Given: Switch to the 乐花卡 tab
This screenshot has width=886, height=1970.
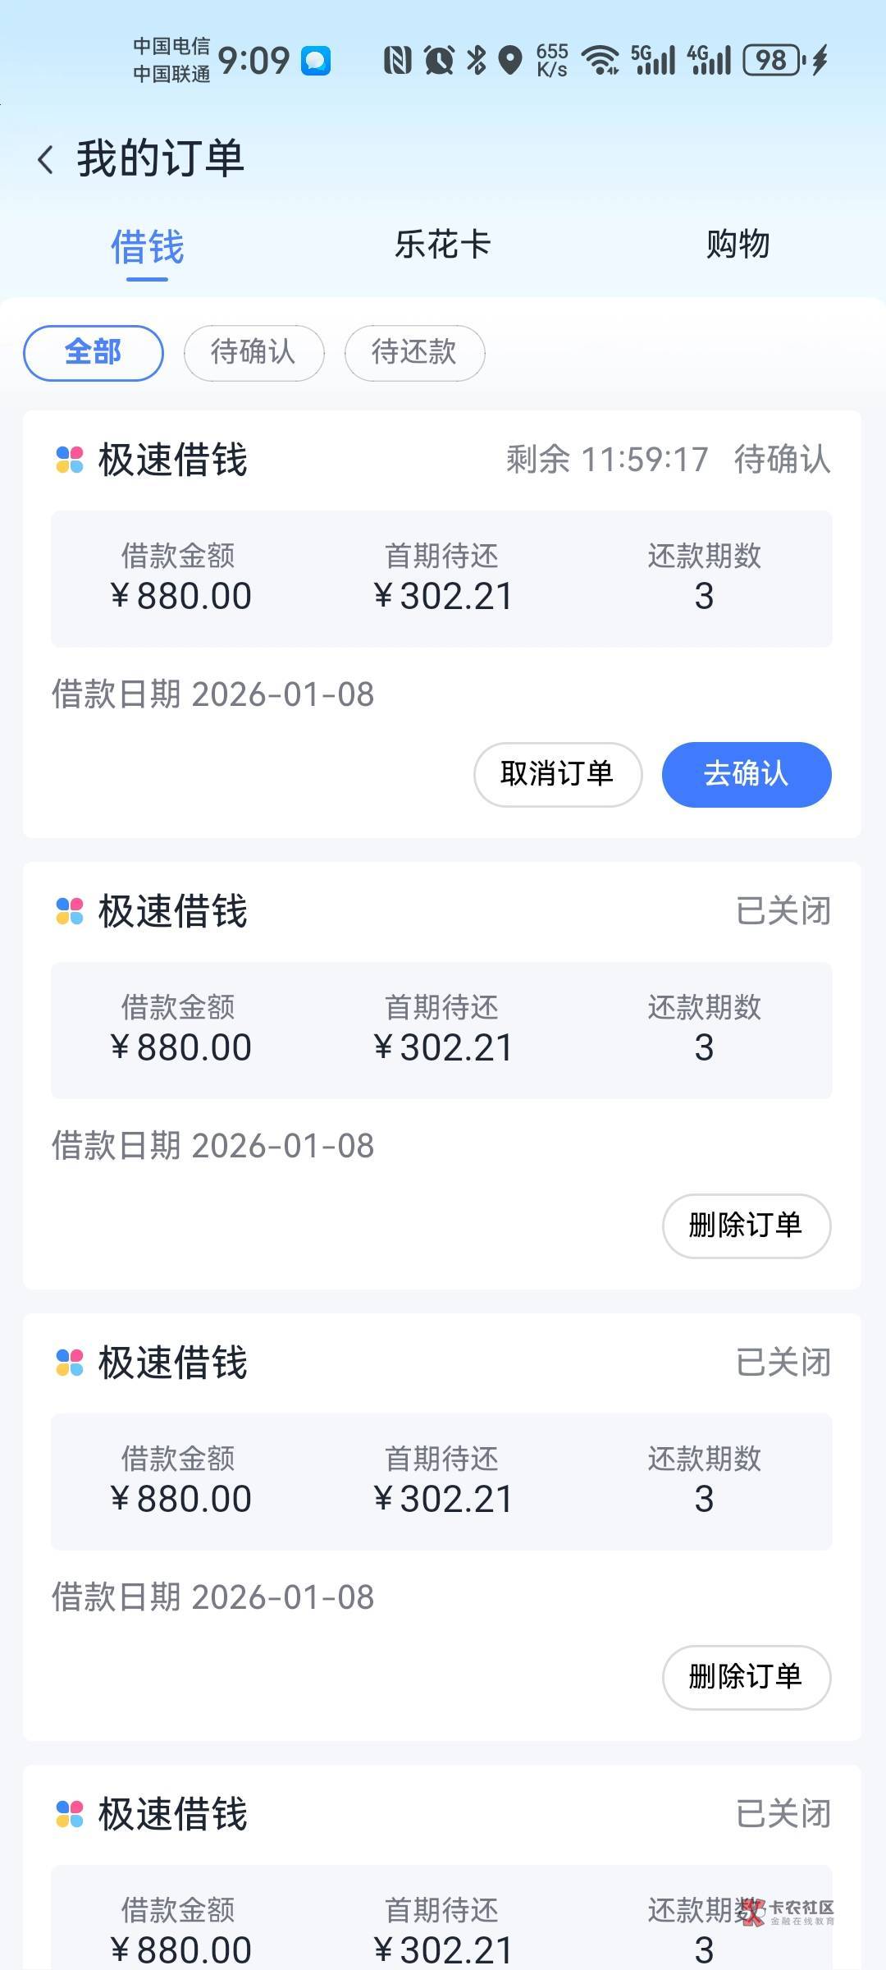Looking at the screenshot, I should 443,245.
